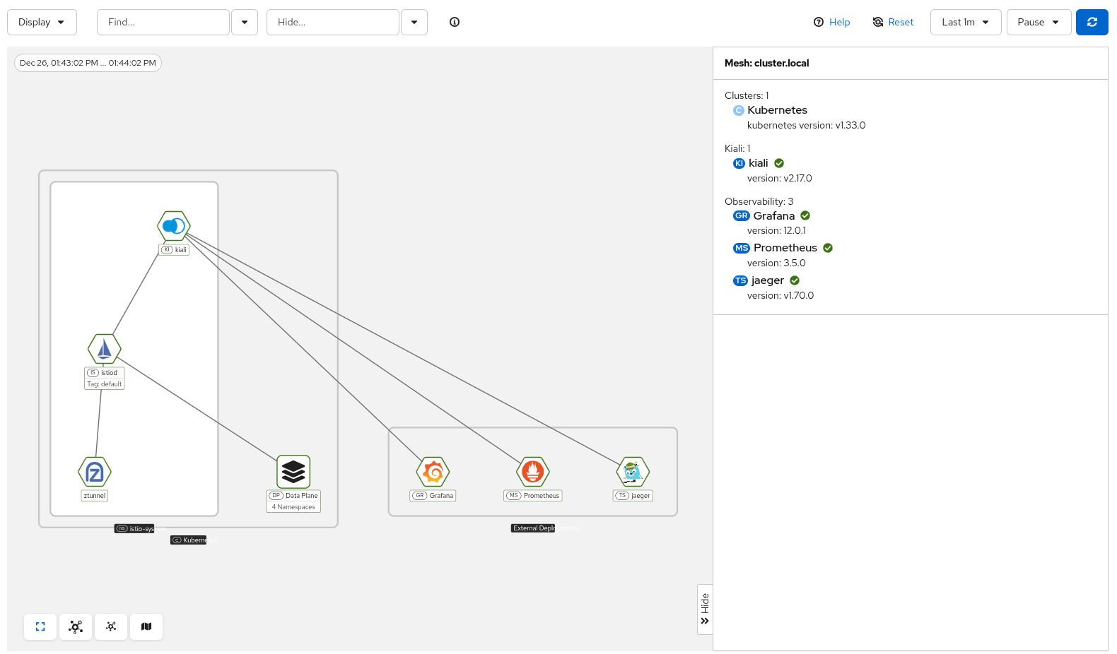1117x654 pixels.
Task: Click the Data Plane stacked layers icon
Action: (293, 471)
